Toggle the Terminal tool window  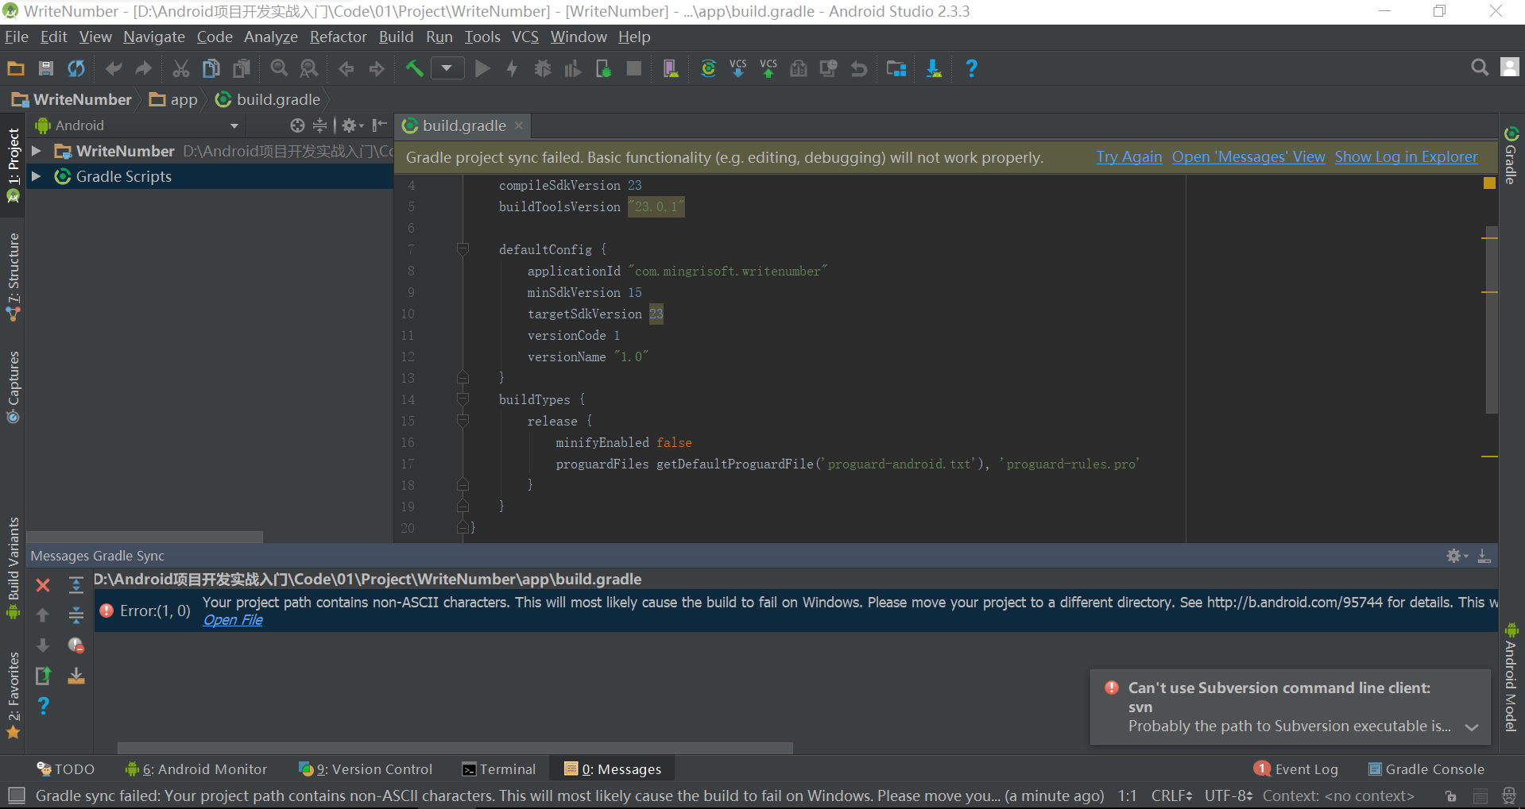500,769
